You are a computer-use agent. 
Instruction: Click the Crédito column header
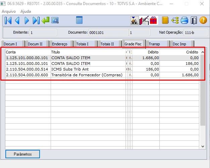179,52
